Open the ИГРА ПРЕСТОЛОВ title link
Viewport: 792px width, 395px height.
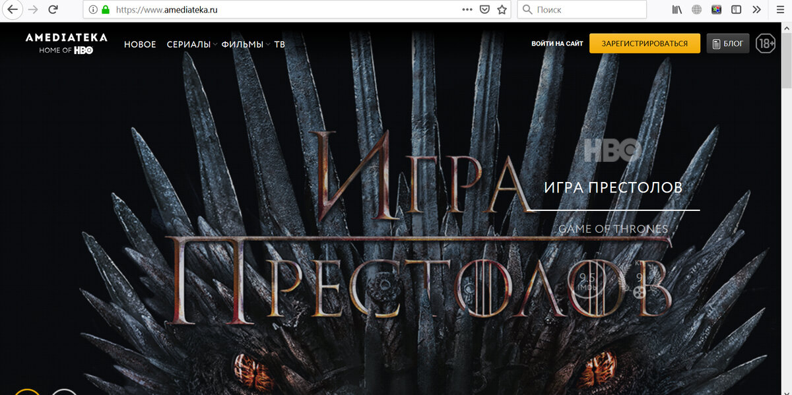pyautogui.click(x=613, y=187)
